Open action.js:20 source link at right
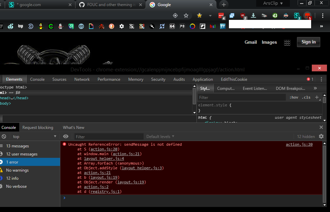 pyautogui.click(x=299, y=144)
